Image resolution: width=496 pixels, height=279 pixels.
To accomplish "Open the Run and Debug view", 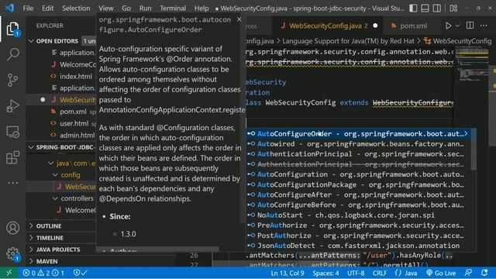I will pyautogui.click(x=12, y=106).
